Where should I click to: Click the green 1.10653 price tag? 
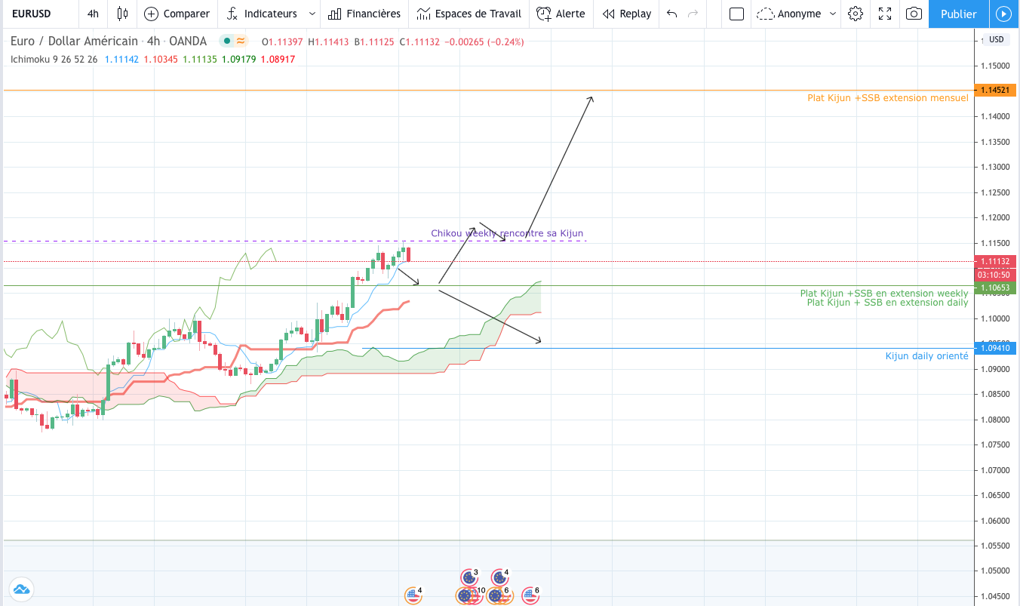(x=996, y=288)
